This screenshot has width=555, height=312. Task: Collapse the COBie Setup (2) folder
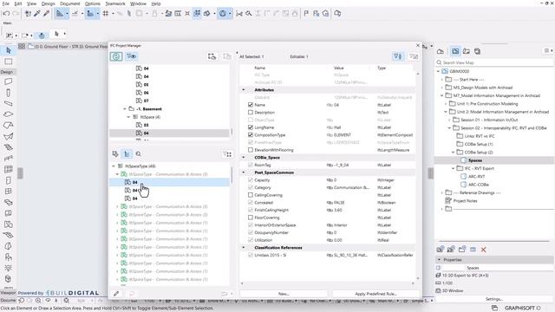(x=453, y=153)
